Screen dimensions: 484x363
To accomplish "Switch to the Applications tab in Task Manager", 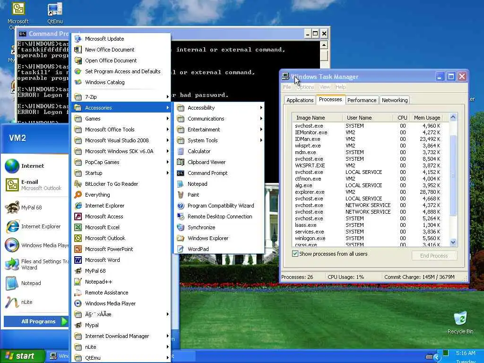I will (x=300, y=100).
